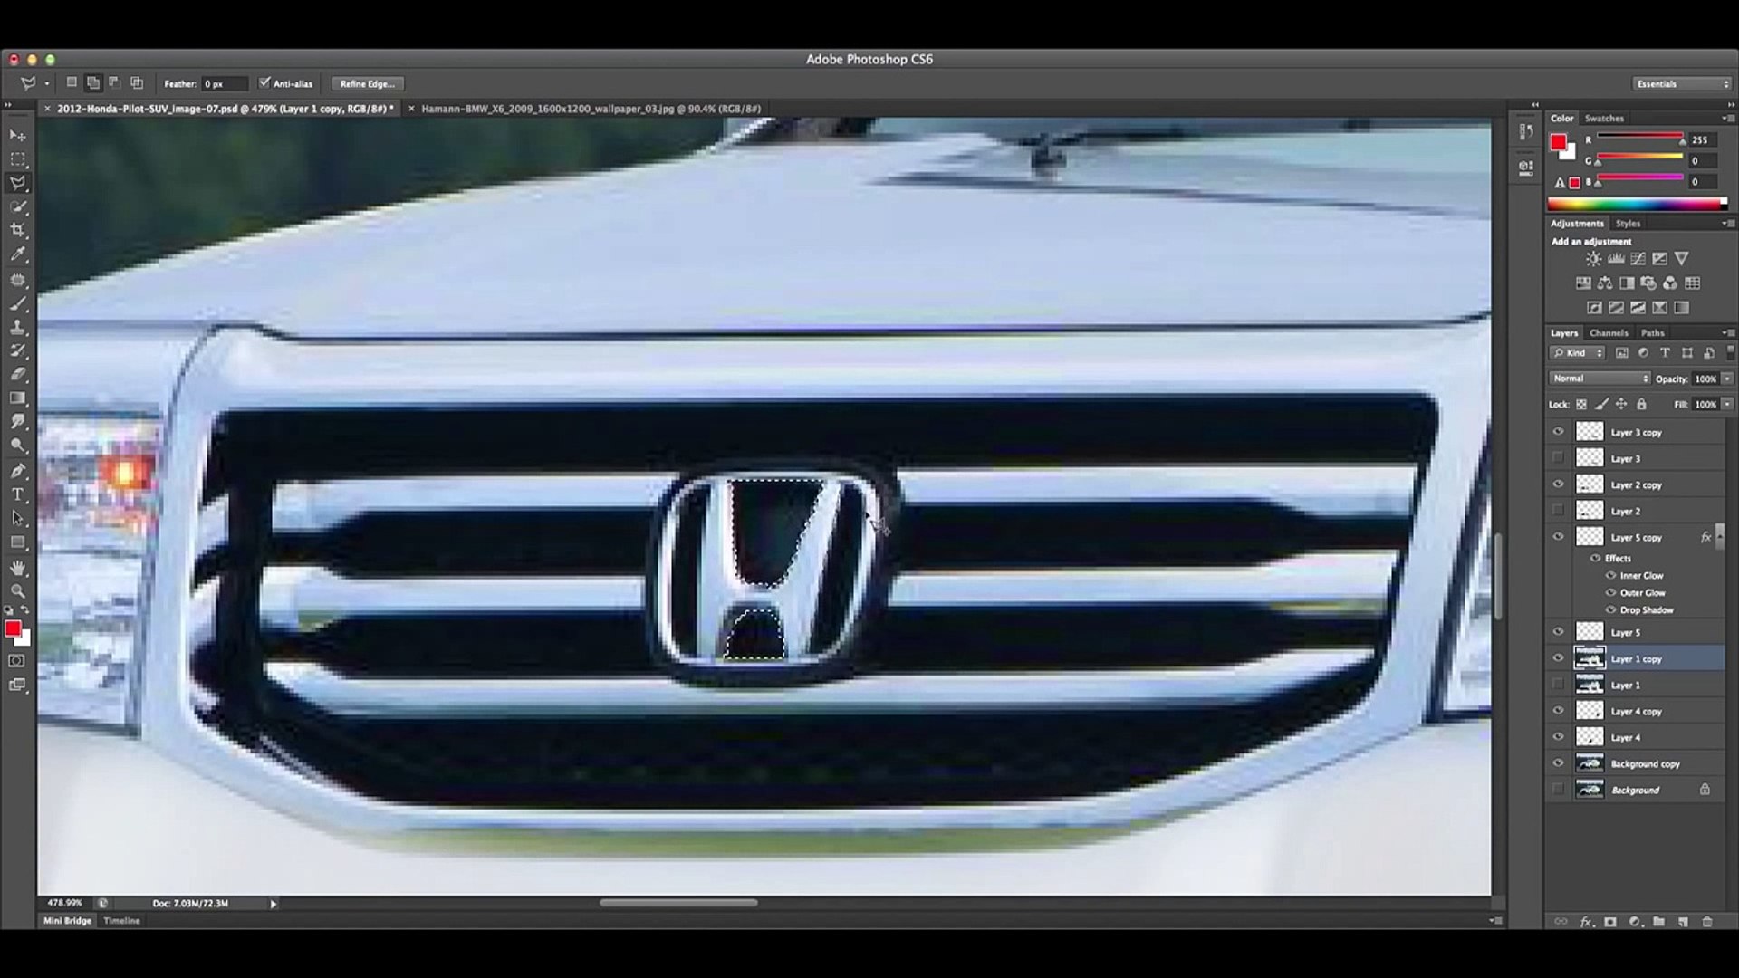Toggle Quick Mask mode
Screen dimensions: 1739x978
click(17, 661)
